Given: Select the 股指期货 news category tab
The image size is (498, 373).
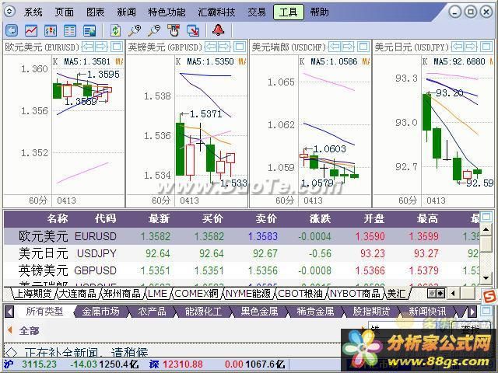Looking at the screenshot, I should coord(371,312).
